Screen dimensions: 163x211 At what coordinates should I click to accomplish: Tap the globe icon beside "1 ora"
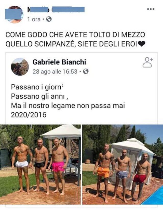pos(49,19)
